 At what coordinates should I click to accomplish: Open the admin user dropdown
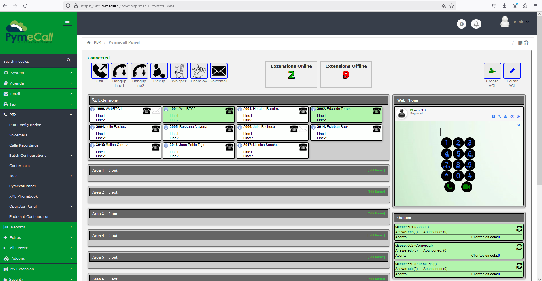[x=520, y=22]
